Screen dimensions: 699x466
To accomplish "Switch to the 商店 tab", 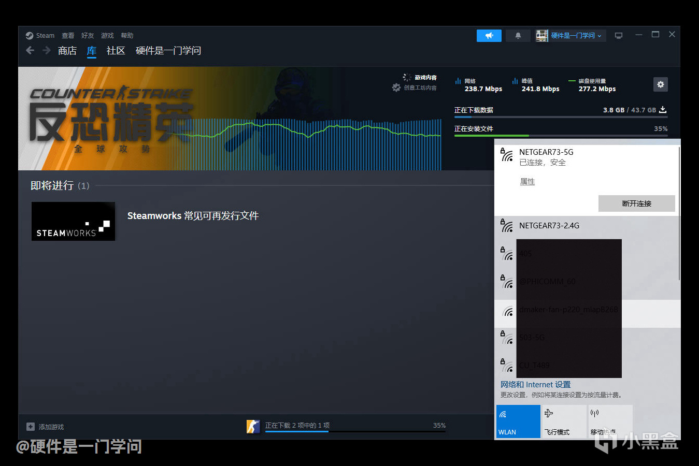I will point(67,51).
